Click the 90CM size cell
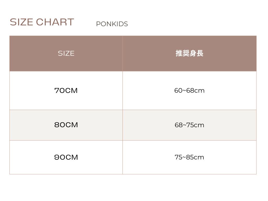 pos(66,157)
